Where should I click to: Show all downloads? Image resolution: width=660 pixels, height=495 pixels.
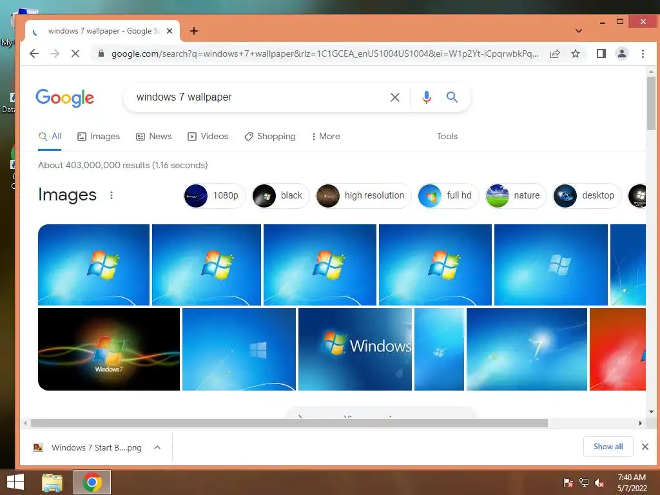pyautogui.click(x=608, y=447)
